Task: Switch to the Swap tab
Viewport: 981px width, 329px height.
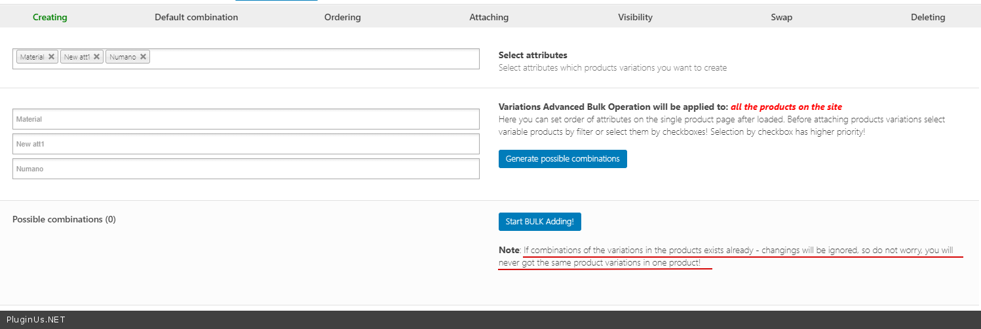Action: (781, 17)
